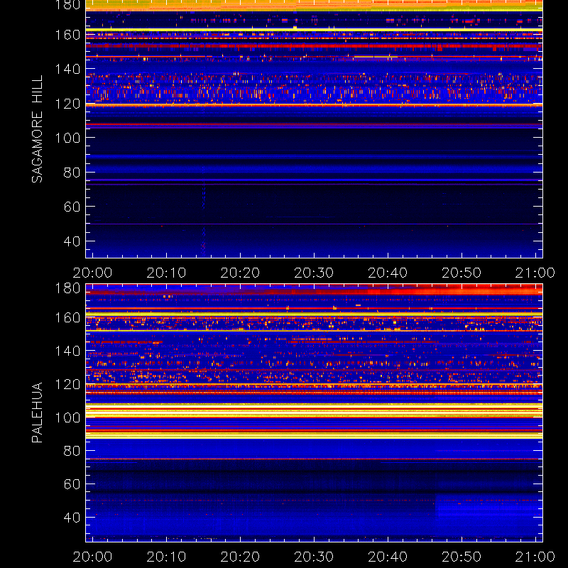Choose the 140 tick label on Palehua axis
568x568 pixels.
67,351
